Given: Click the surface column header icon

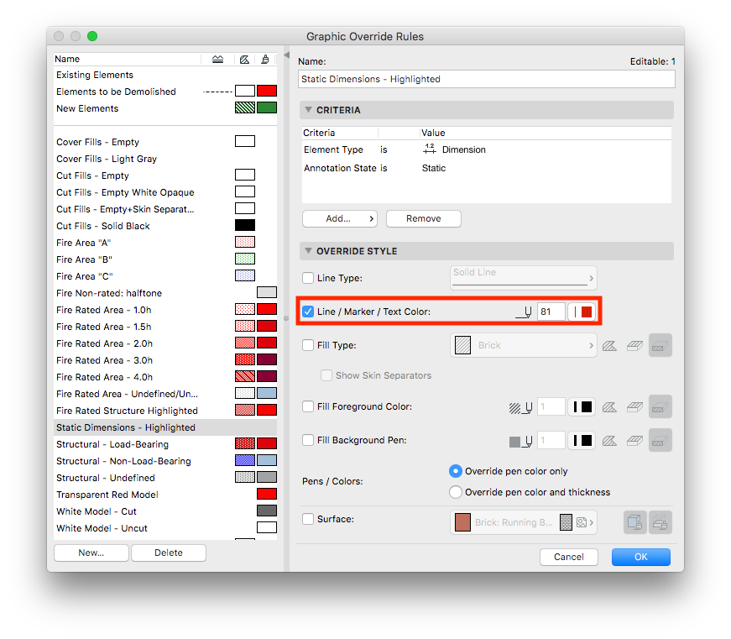Looking at the screenshot, I should (265, 60).
